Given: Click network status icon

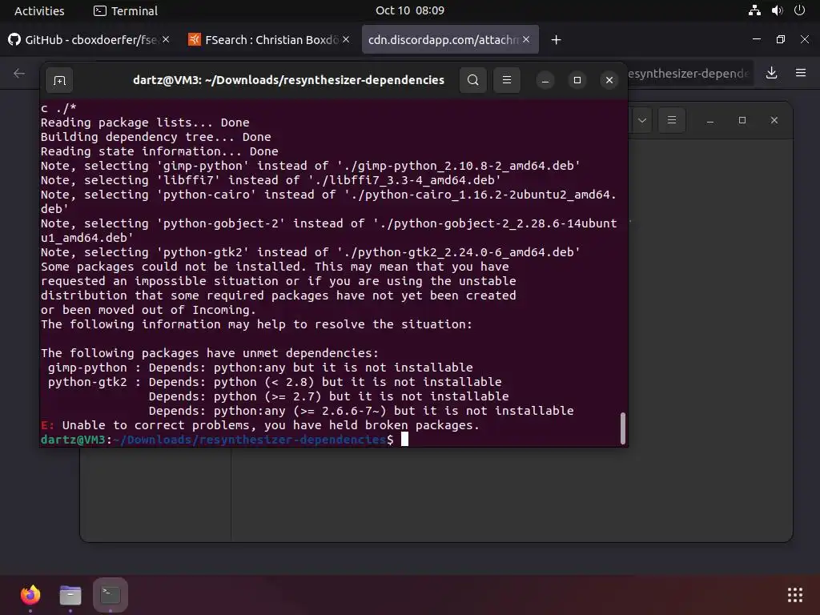Looking at the screenshot, I should [754, 10].
